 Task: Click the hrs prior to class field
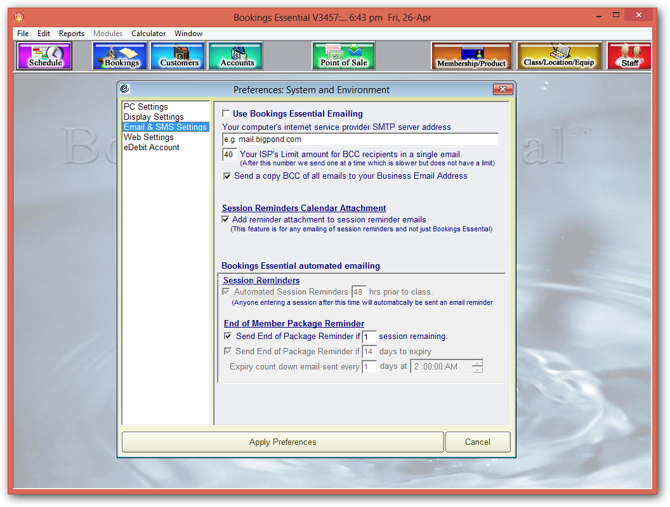[359, 292]
